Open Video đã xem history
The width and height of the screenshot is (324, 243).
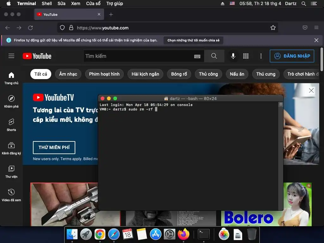(11, 195)
